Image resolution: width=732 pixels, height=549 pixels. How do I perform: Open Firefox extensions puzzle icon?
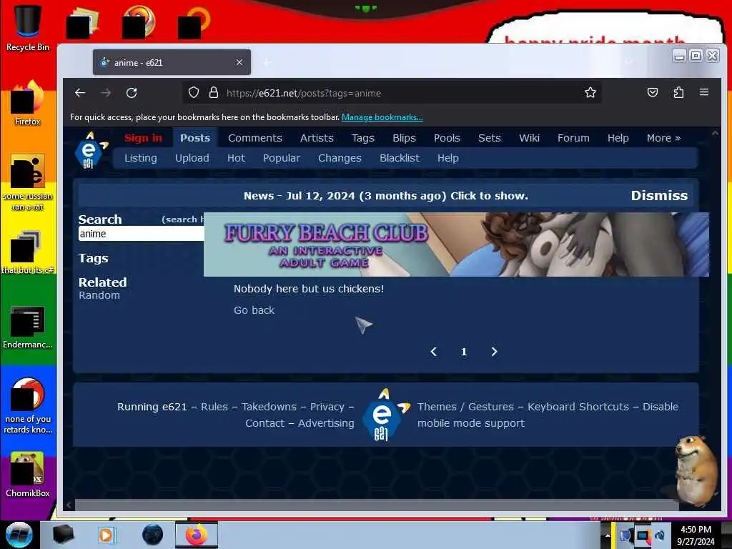tap(678, 92)
